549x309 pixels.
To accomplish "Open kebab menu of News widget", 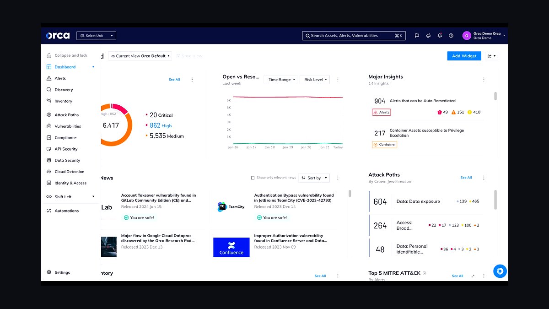I will 338,178.
